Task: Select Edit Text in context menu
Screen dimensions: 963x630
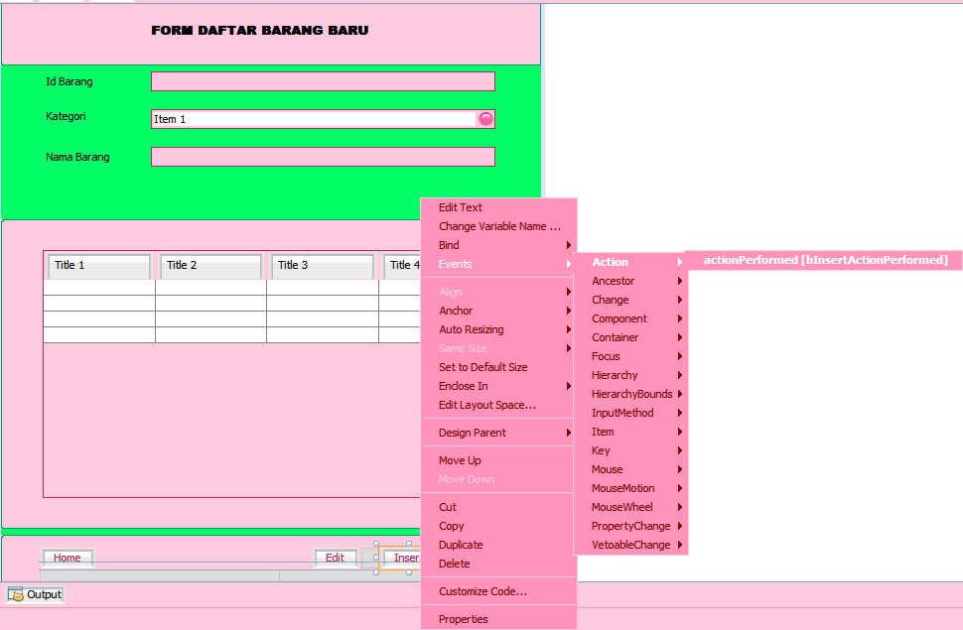Action: 498,207
